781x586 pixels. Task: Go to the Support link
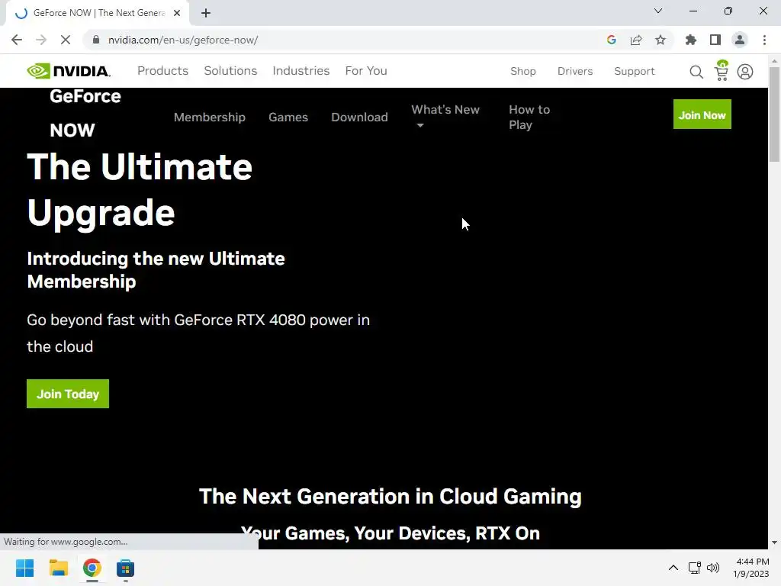tap(634, 71)
